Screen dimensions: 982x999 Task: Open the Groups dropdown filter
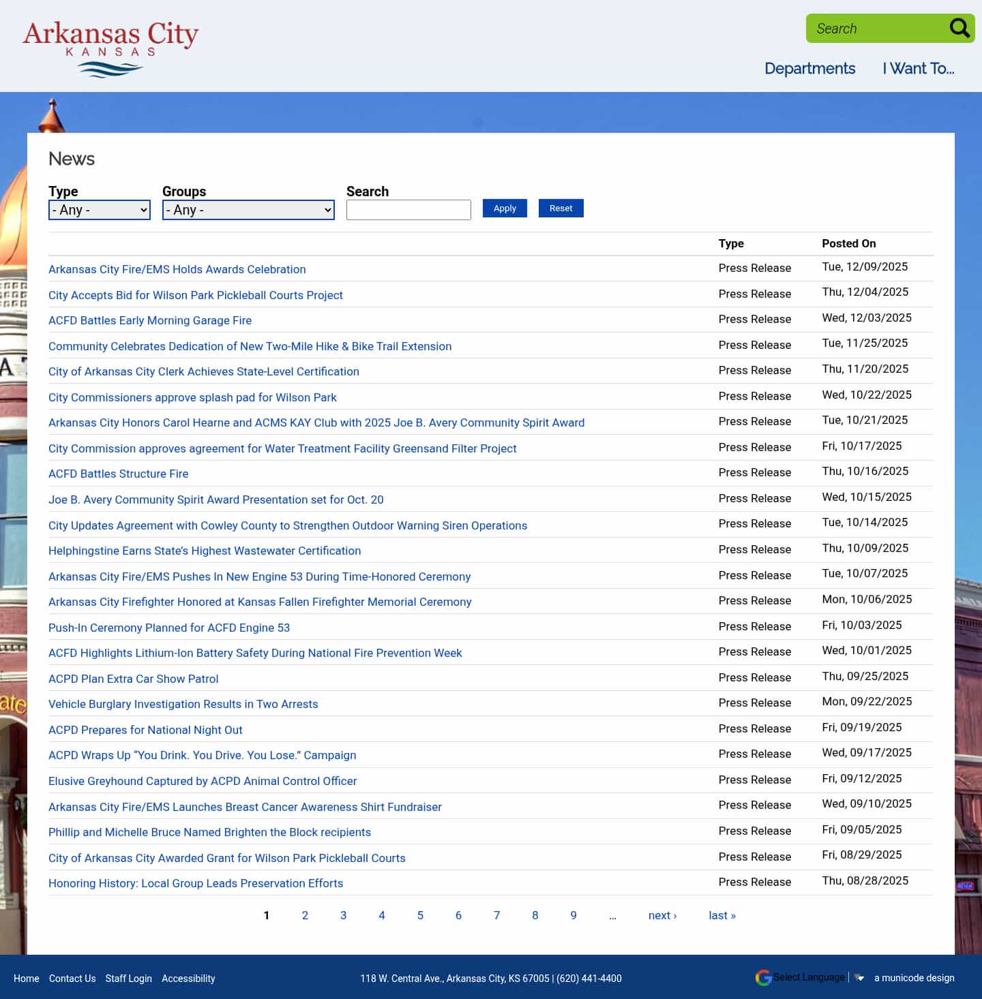pyautogui.click(x=248, y=210)
